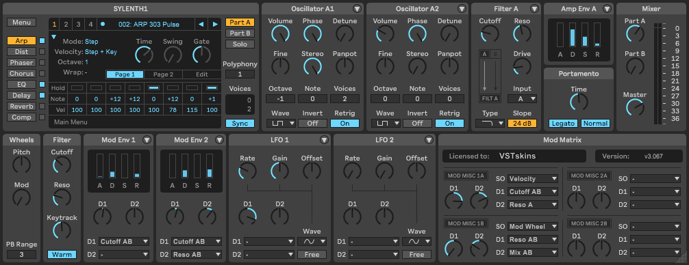Click the Sync button
This screenshot has height=265, width=689.
pos(240,124)
